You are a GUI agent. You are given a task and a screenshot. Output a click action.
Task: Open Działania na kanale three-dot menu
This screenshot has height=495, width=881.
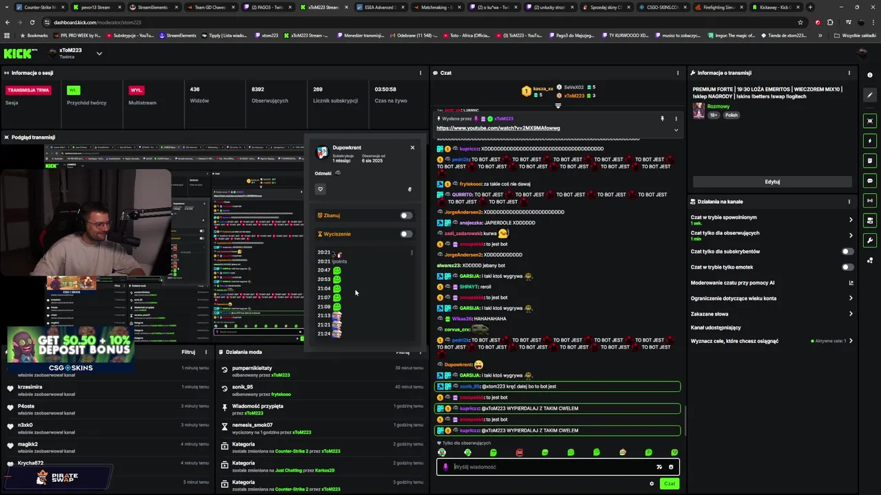[849, 201]
